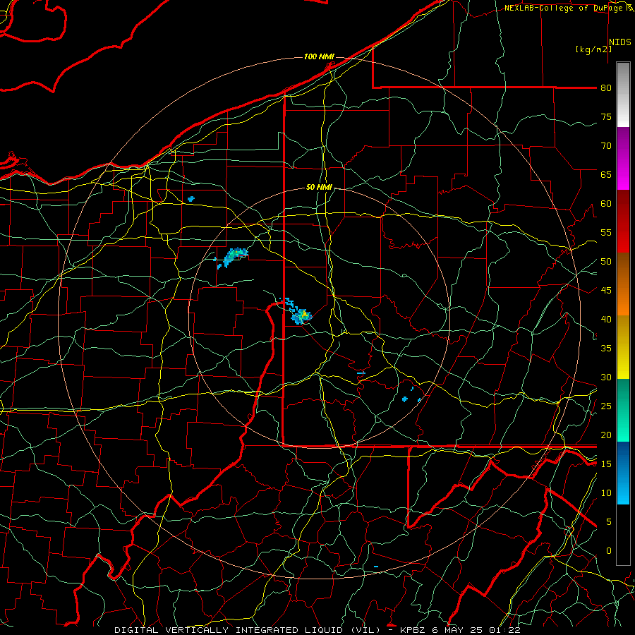Pick the teal-green segment of the VIL legend
This screenshot has width=635, height=635.
pos(623,410)
